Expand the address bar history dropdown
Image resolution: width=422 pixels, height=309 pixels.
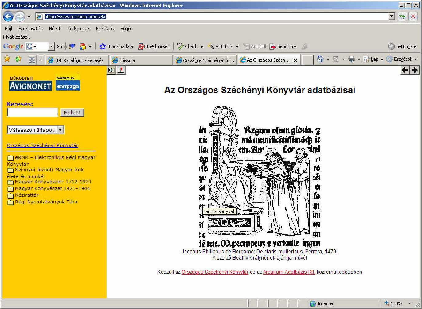(392, 17)
